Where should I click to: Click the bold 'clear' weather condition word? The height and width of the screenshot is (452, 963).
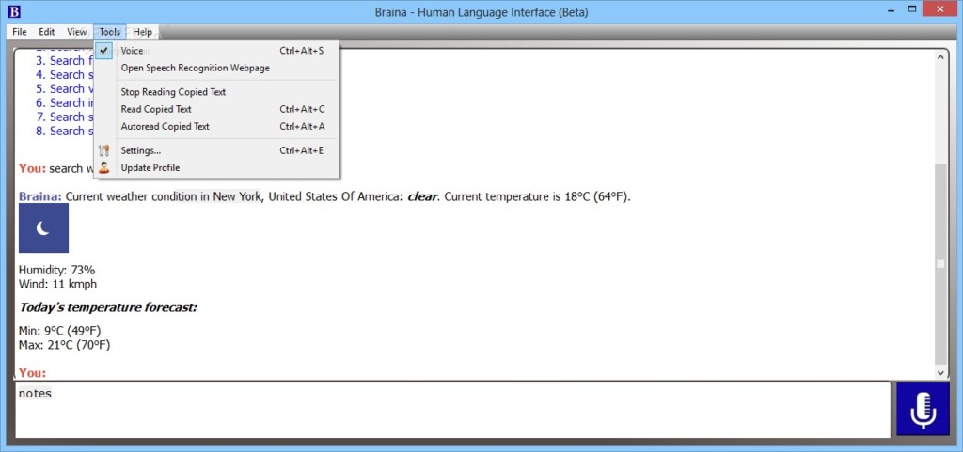pyautogui.click(x=423, y=196)
